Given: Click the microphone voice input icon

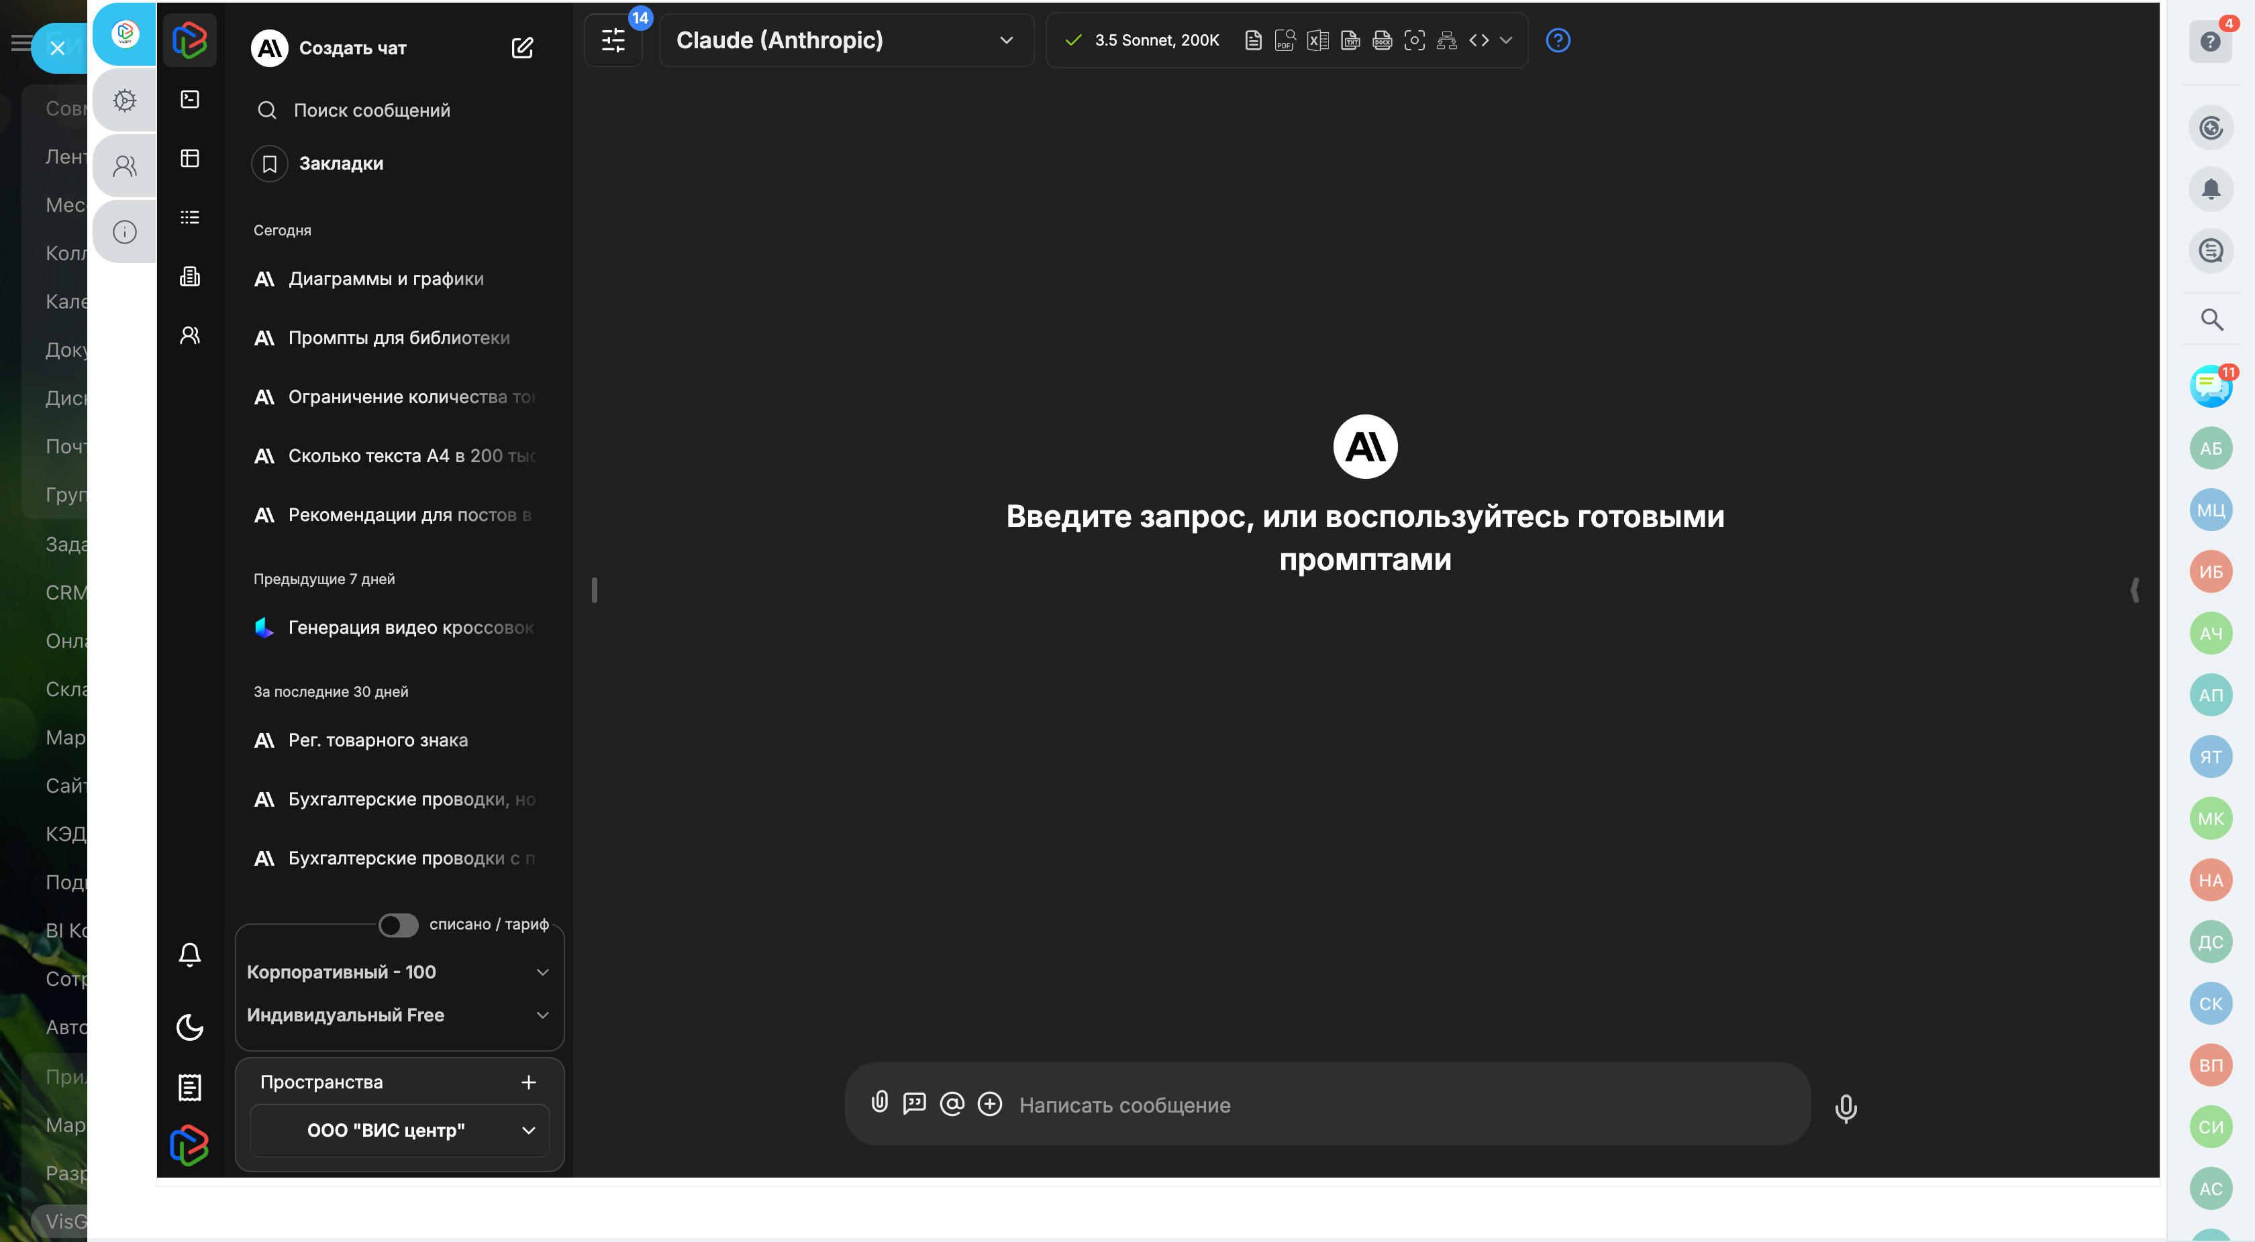Looking at the screenshot, I should (x=1846, y=1107).
